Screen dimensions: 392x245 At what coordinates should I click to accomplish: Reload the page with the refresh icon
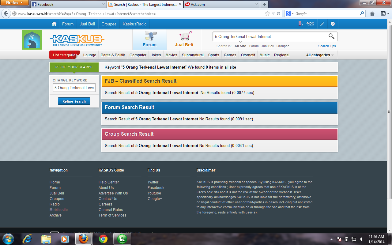click(279, 14)
